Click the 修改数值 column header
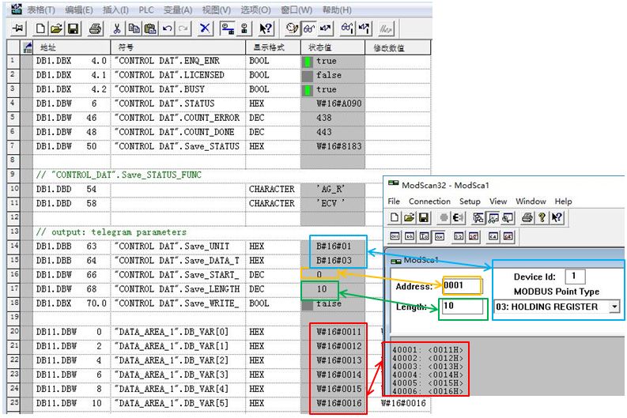Viewport: 627px width, 418px height. pos(398,47)
